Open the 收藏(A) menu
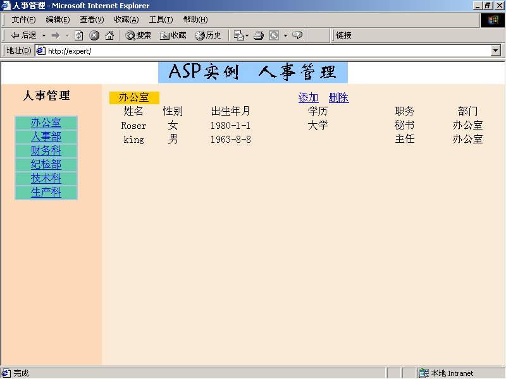The height and width of the screenshot is (379, 506). tap(126, 20)
